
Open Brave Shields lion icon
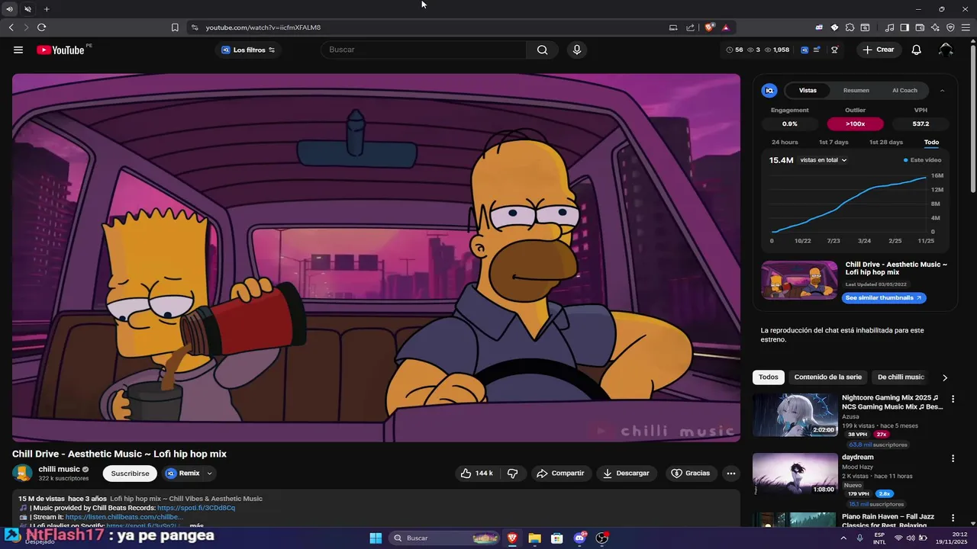click(709, 27)
